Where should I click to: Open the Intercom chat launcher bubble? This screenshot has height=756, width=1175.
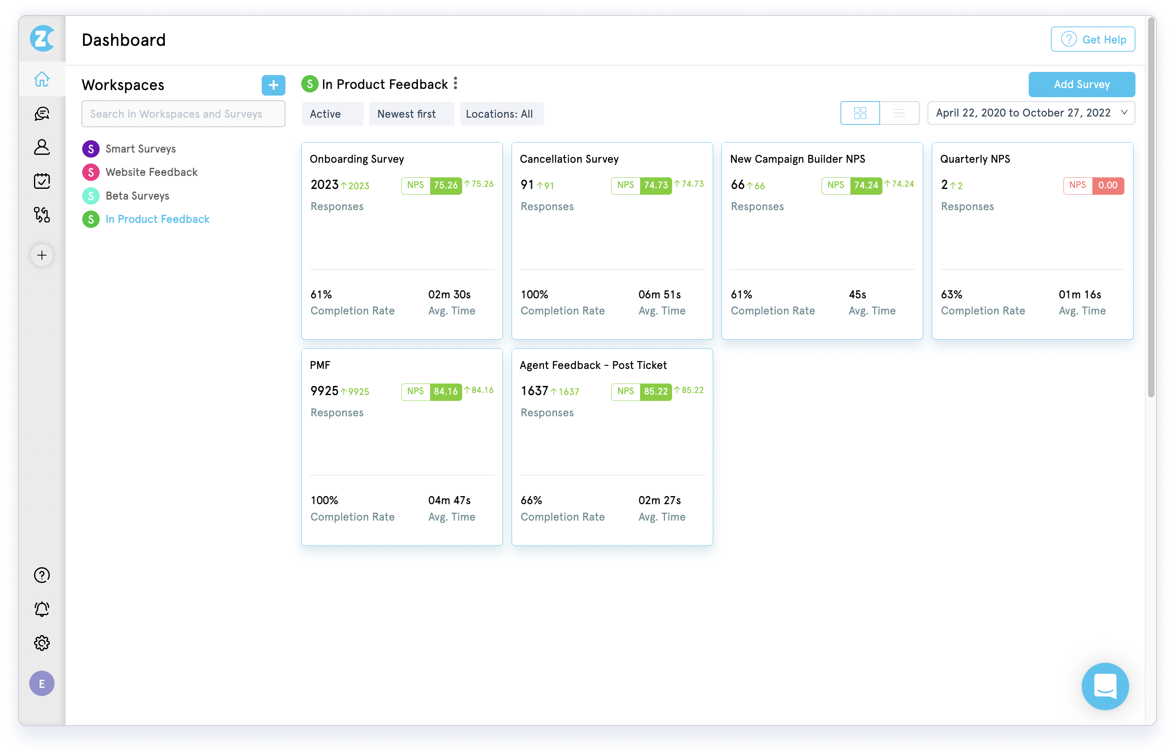click(x=1105, y=686)
